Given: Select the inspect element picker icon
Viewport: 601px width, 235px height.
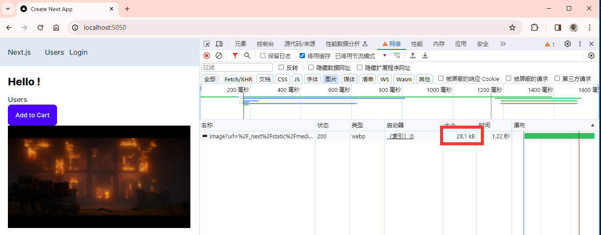Looking at the screenshot, I should (x=207, y=44).
